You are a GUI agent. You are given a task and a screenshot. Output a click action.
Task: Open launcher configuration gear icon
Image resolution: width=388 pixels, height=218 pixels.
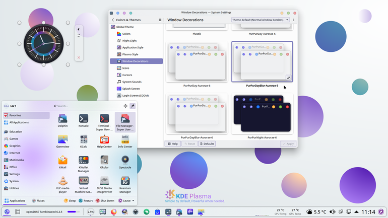(x=125, y=106)
